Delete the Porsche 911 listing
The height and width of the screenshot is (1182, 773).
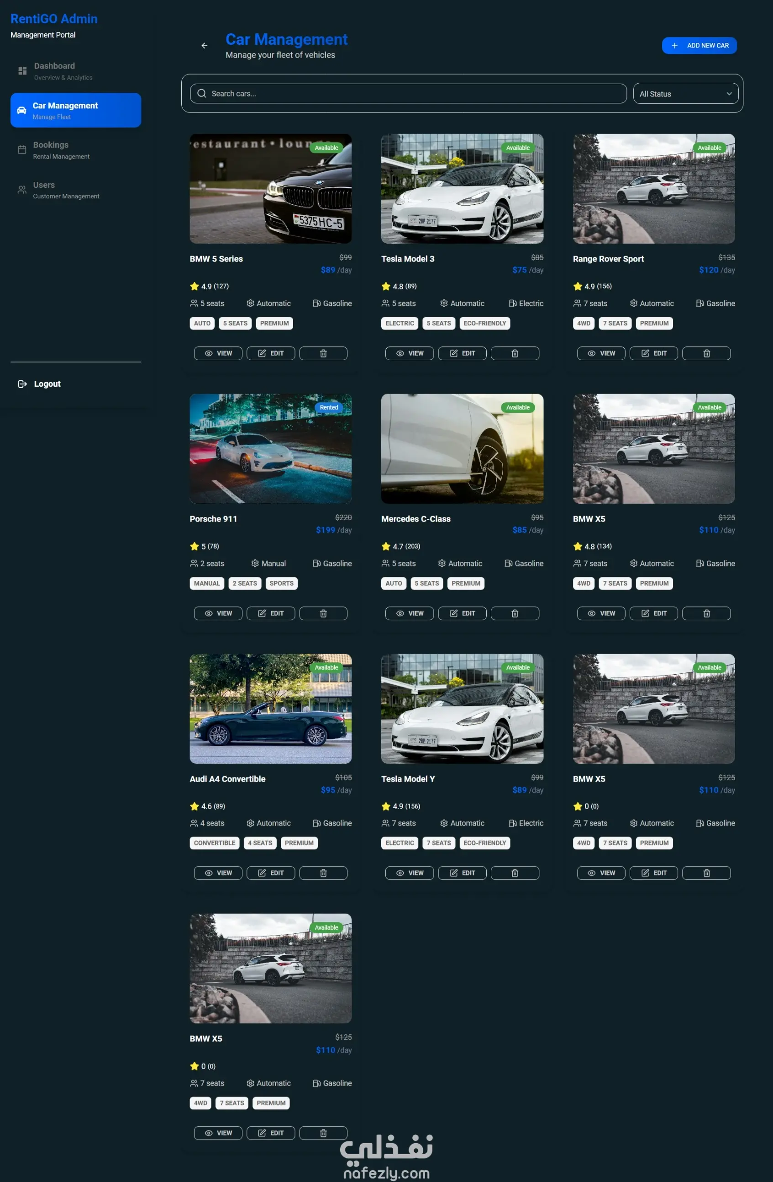[x=323, y=613]
